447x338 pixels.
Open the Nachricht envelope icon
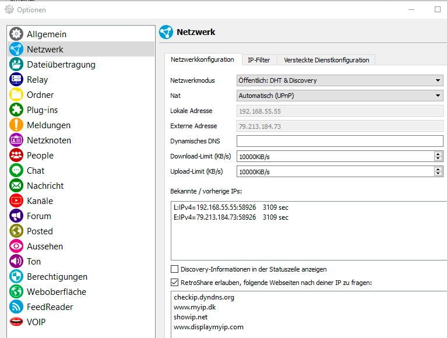16,185
